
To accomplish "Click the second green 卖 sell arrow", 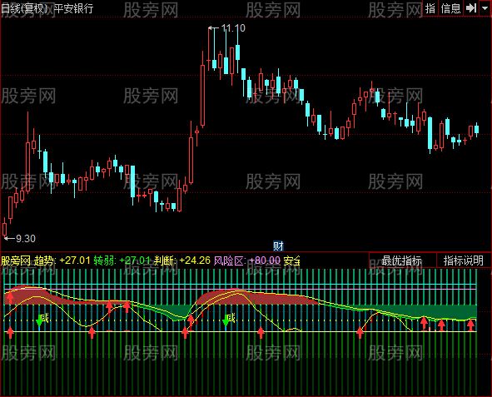I will click(x=226, y=320).
